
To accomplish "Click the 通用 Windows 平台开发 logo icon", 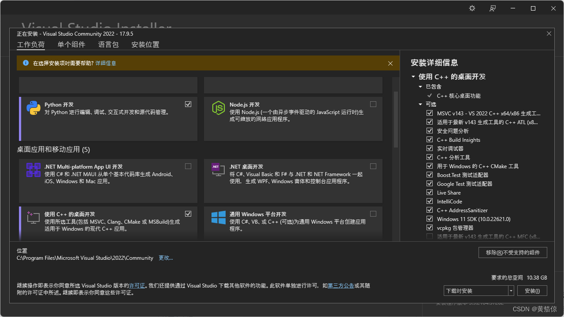I will coord(219,217).
